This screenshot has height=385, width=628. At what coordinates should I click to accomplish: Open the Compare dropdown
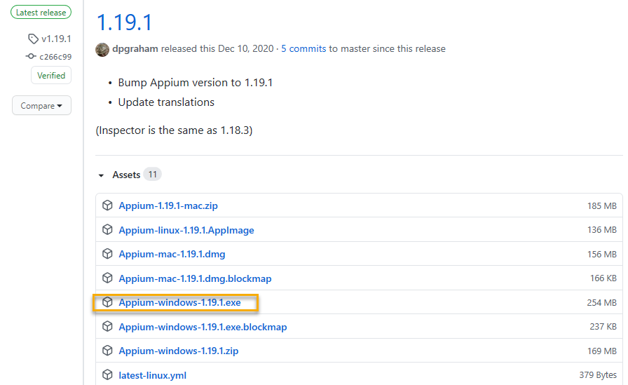pos(41,105)
